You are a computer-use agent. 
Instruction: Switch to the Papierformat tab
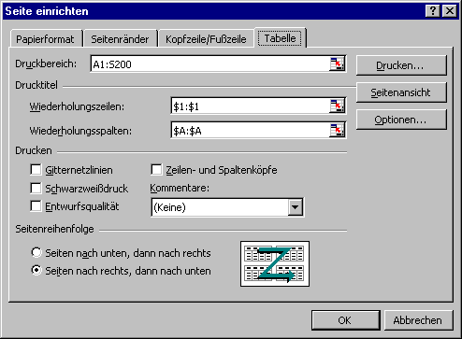point(46,39)
